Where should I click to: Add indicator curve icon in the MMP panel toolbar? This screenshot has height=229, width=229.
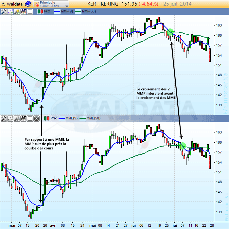(x=10, y=11)
